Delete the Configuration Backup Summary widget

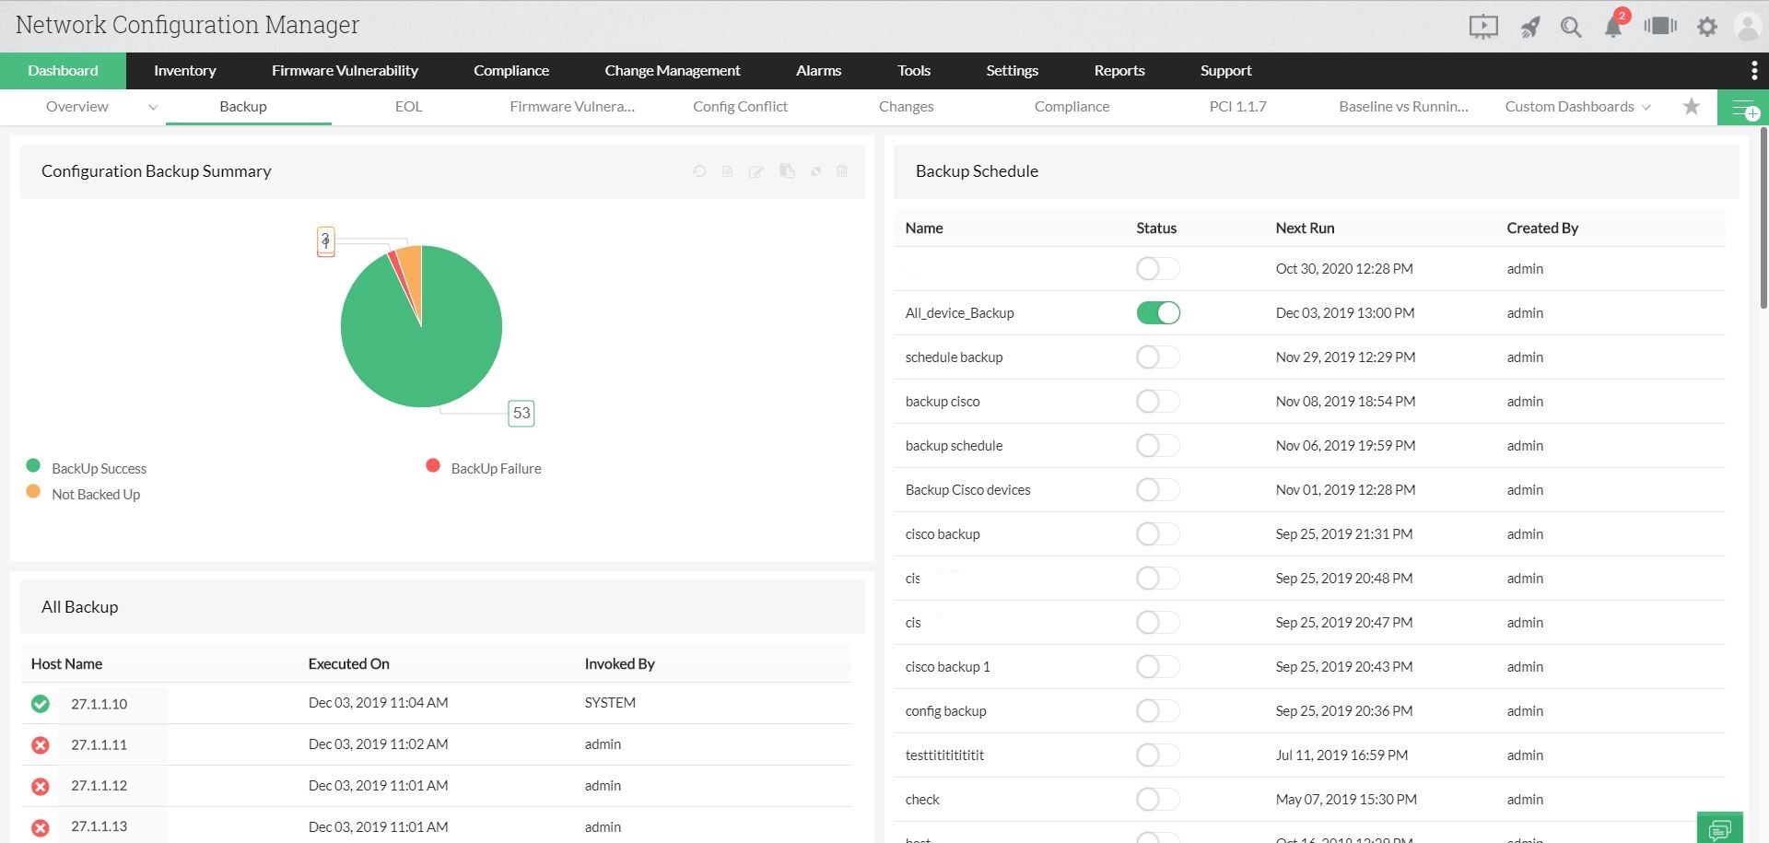pyautogui.click(x=841, y=171)
